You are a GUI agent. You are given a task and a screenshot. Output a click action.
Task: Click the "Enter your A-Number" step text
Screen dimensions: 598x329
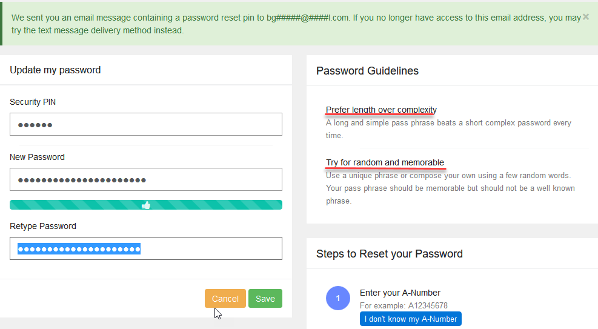(400, 293)
